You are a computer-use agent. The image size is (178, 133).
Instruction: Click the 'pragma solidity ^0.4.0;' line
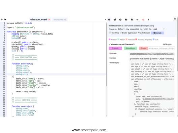(x=20, y=23)
